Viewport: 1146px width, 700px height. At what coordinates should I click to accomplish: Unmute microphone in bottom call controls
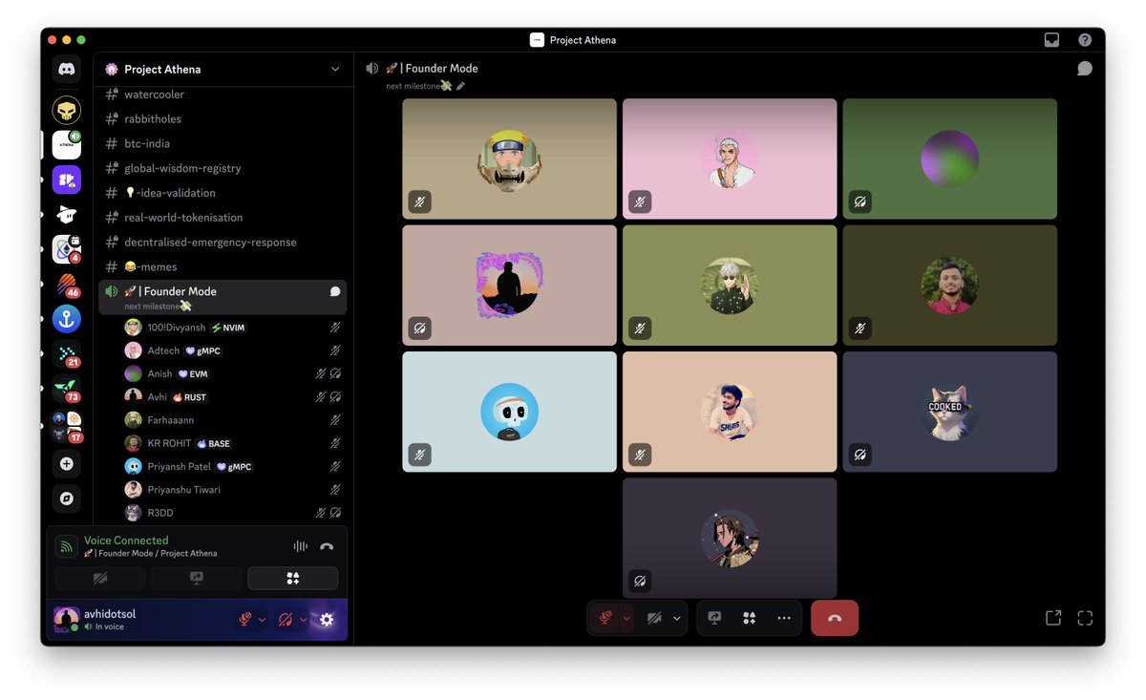[605, 618]
